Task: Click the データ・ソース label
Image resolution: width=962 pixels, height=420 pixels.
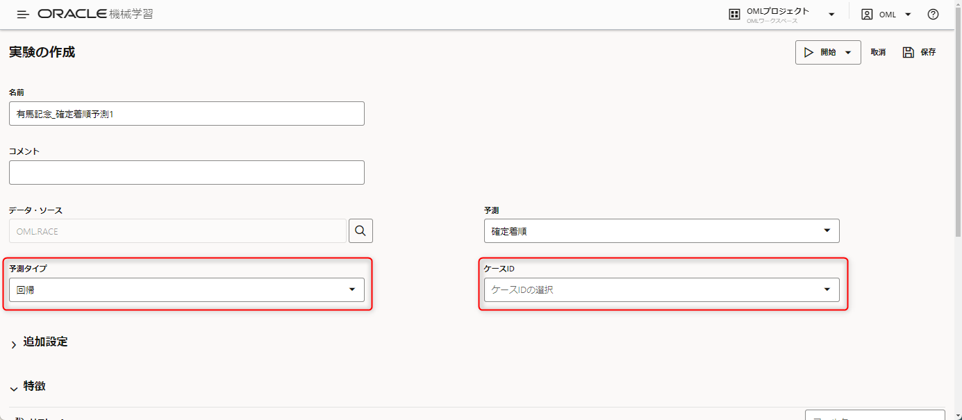Action: 35,210
